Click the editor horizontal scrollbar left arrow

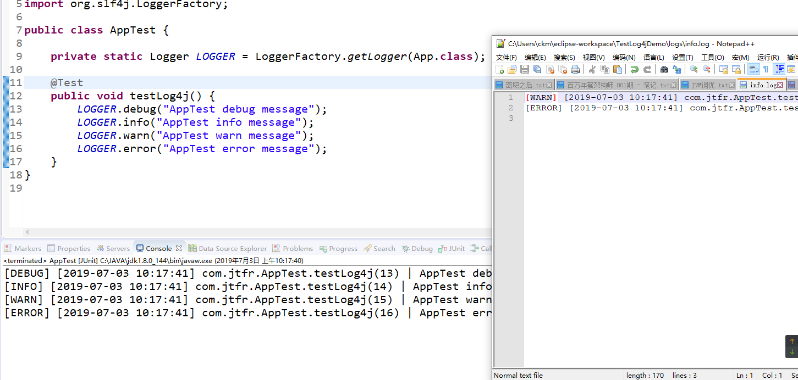pyautogui.click(x=28, y=232)
